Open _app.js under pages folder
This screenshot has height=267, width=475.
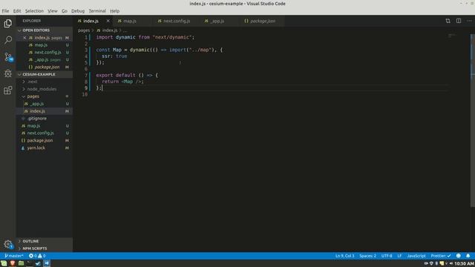(45, 104)
